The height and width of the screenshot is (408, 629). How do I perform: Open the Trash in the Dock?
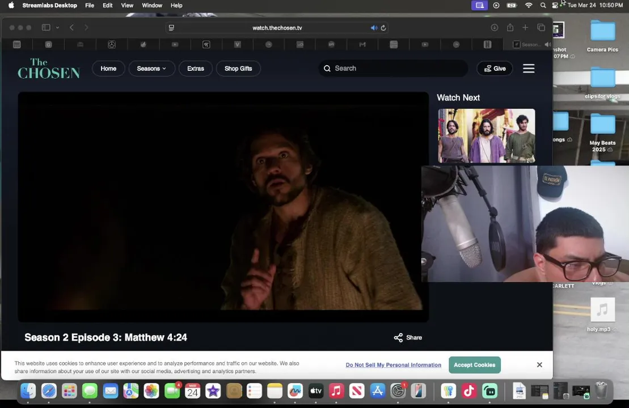pyautogui.click(x=601, y=391)
